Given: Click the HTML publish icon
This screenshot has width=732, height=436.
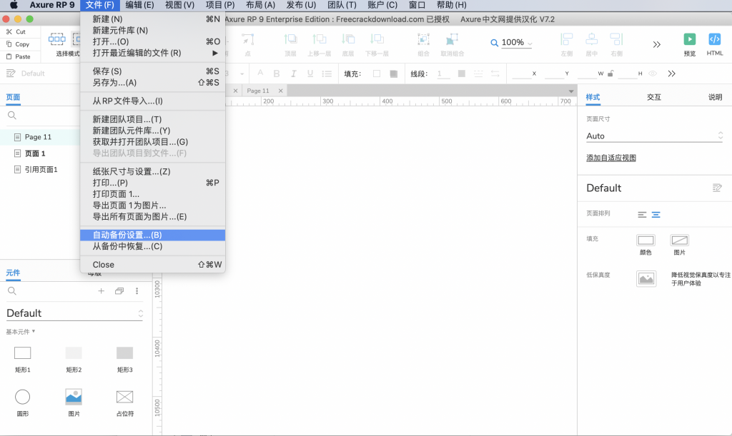Looking at the screenshot, I should tap(714, 39).
